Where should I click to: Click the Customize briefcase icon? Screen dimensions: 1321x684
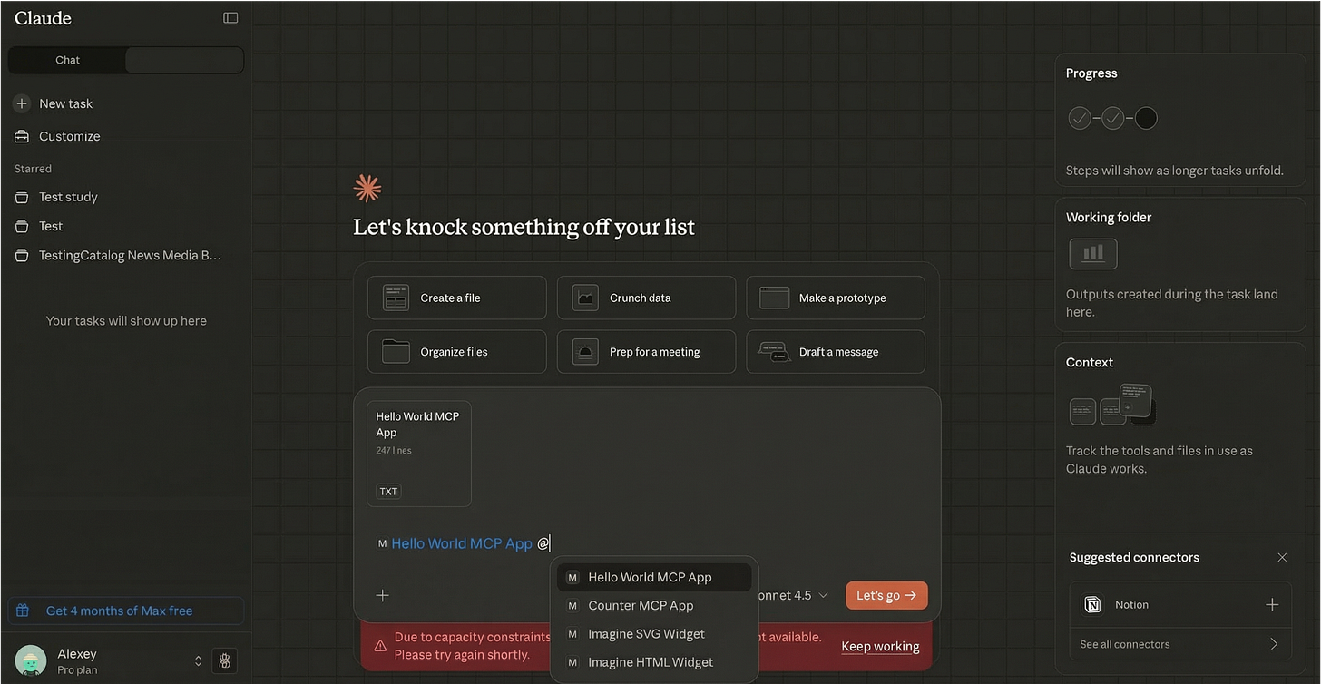point(22,136)
